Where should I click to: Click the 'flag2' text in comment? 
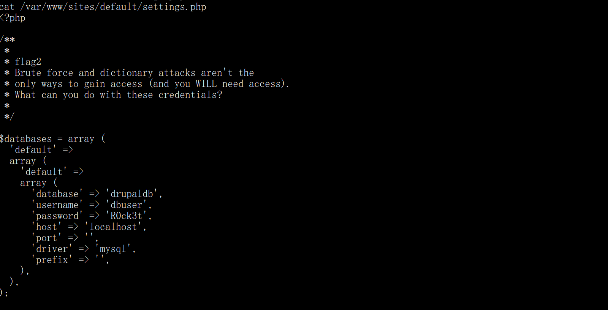pyautogui.click(x=28, y=61)
